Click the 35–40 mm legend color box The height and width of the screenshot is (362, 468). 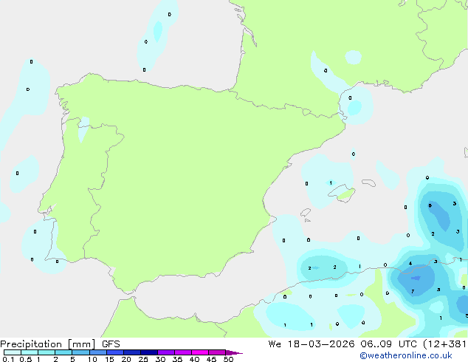coord(183,352)
